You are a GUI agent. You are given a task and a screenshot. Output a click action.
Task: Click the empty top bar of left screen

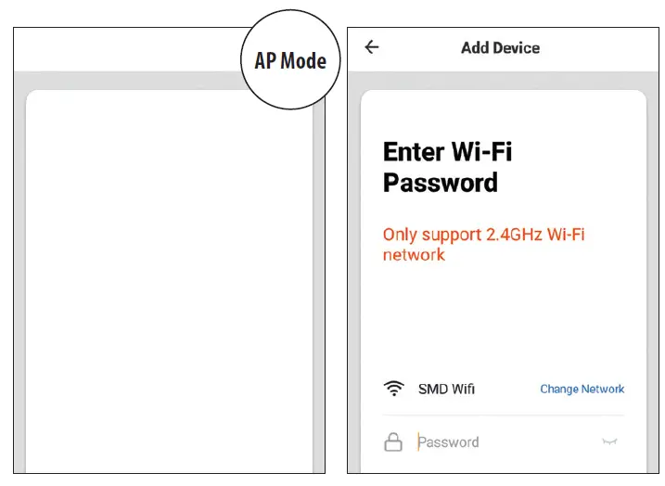[x=121, y=48]
